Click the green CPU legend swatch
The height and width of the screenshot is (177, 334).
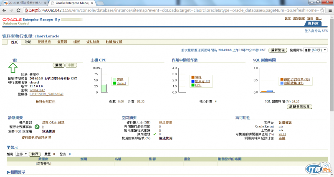pyautogui.click(x=193, y=85)
